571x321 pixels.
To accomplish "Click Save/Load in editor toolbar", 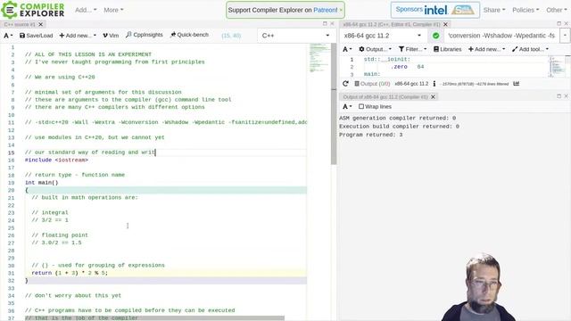I will pyautogui.click(x=36, y=36).
